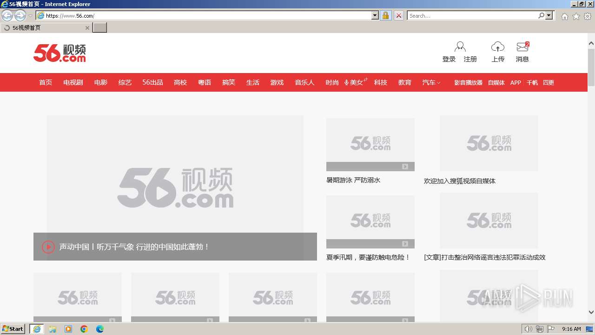Open the 千帆 link
595x335 pixels.
(532, 83)
